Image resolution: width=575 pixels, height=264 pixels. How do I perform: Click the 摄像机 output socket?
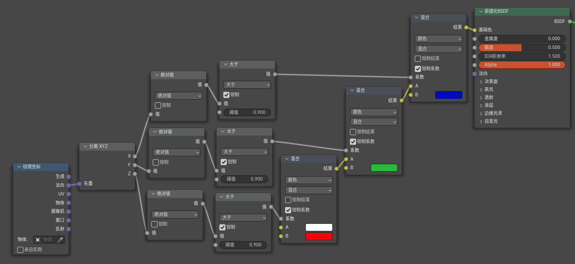(68, 211)
